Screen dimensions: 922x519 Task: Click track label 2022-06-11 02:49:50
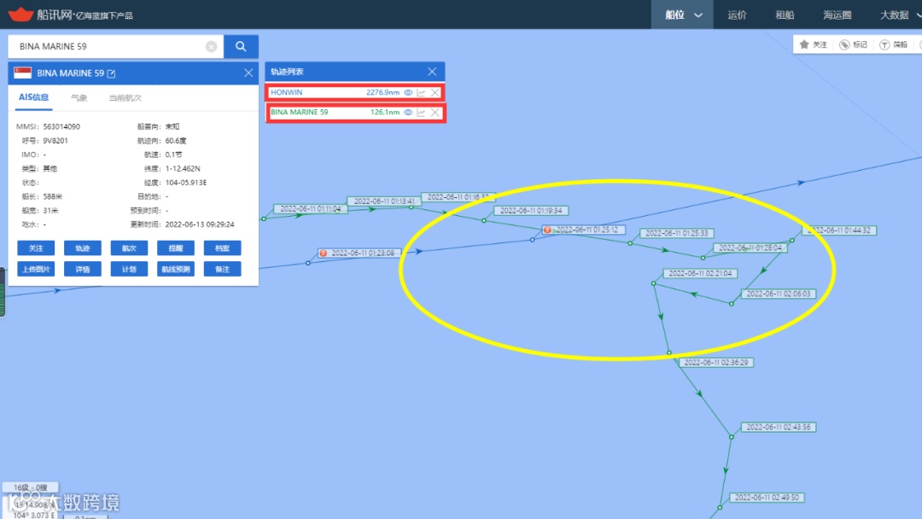point(767,498)
